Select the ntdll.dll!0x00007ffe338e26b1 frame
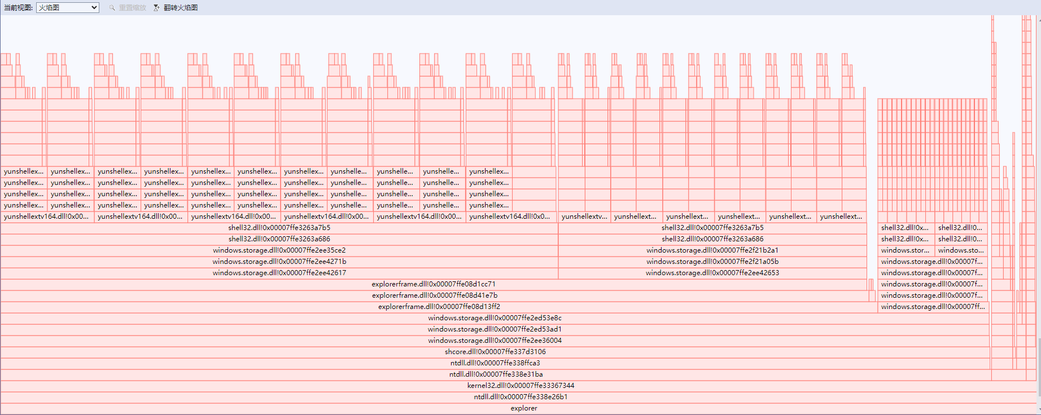The height and width of the screenshot is (415, 1041). 520,397
